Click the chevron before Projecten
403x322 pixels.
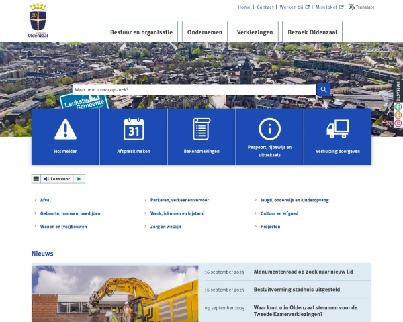[x=256, y=227]
